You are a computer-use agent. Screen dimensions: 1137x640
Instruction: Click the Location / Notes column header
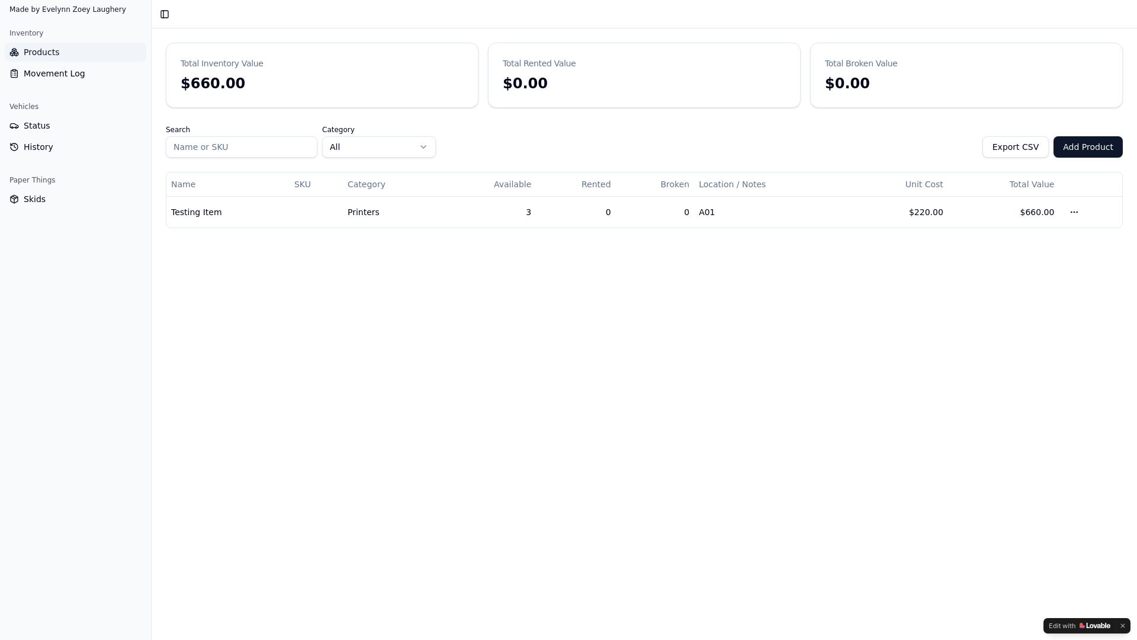click(732, 184)
